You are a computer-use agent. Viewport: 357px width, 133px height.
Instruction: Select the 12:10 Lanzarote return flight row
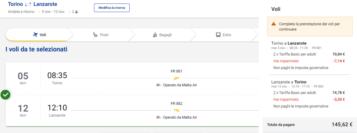[132, 110]
